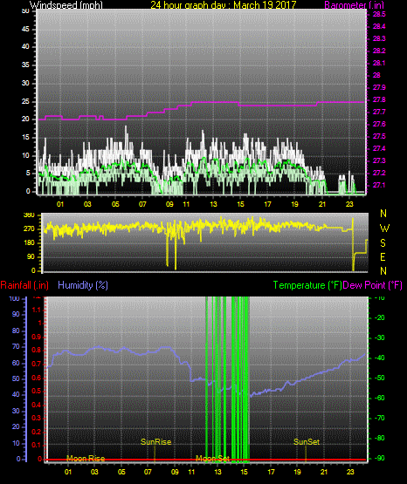
Task: Select the SunSet marker on the bottom chart
Action: coord(307,442)
